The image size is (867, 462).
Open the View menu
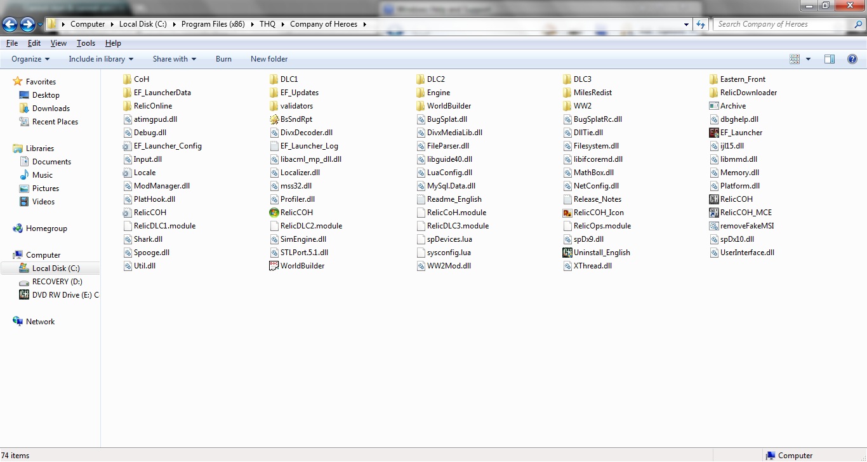pyautogui.click(x=58, y=43)
